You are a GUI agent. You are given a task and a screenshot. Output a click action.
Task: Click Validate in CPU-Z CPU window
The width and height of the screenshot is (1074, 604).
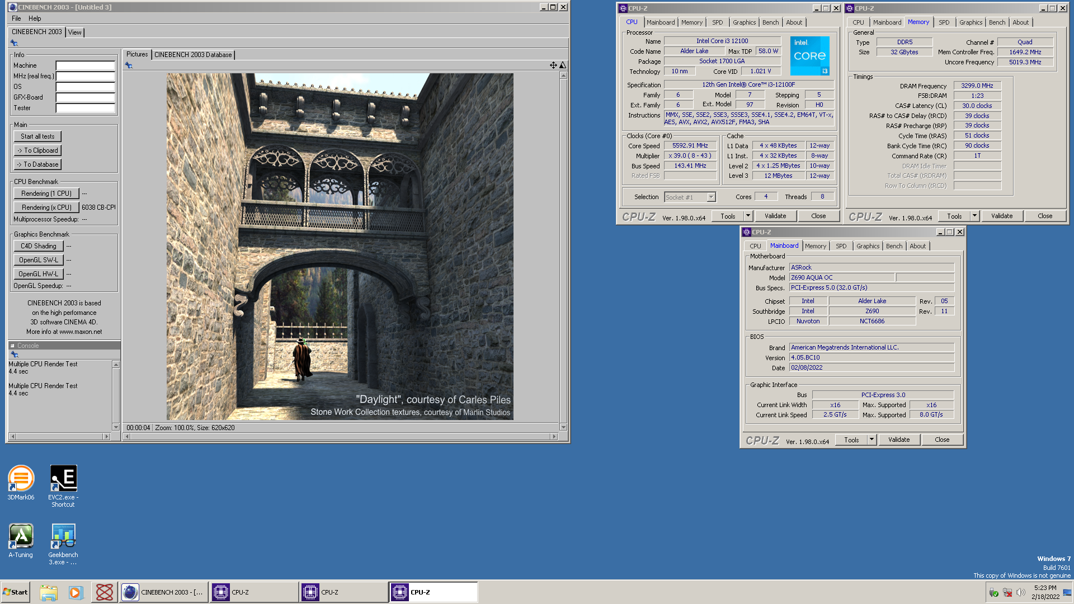click(x=775, y=216)
